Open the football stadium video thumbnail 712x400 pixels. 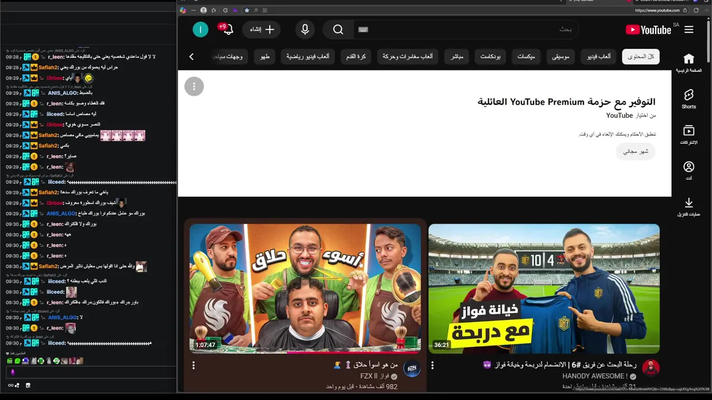pyautogui.click(x=544, y=288)
